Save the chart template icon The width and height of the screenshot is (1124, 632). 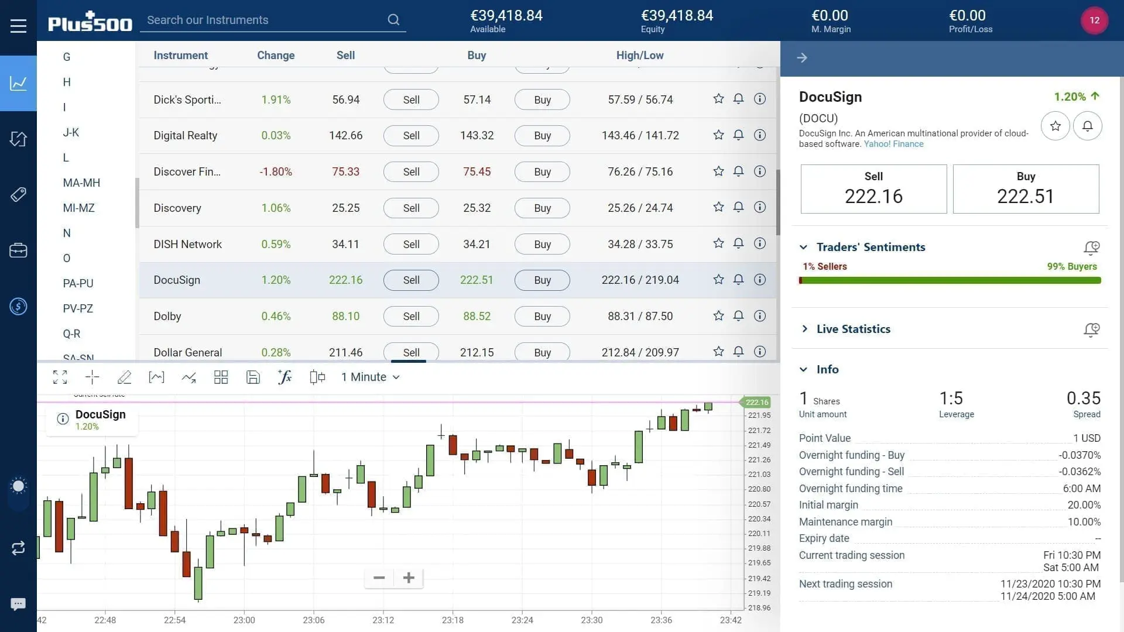click(253, 377)
